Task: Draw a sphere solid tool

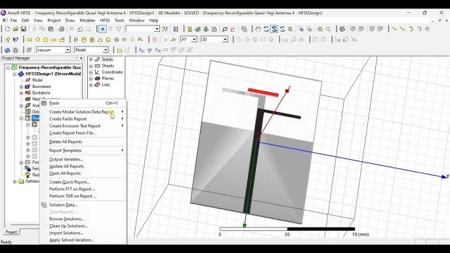Action: pyautogui.click(x=108, y=39)
